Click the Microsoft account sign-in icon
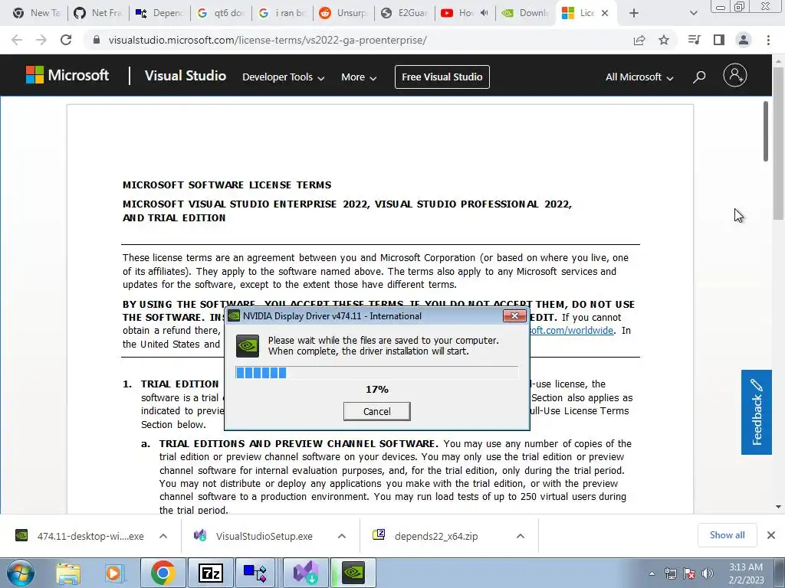The image size is (785, 588). pos(735,76)
